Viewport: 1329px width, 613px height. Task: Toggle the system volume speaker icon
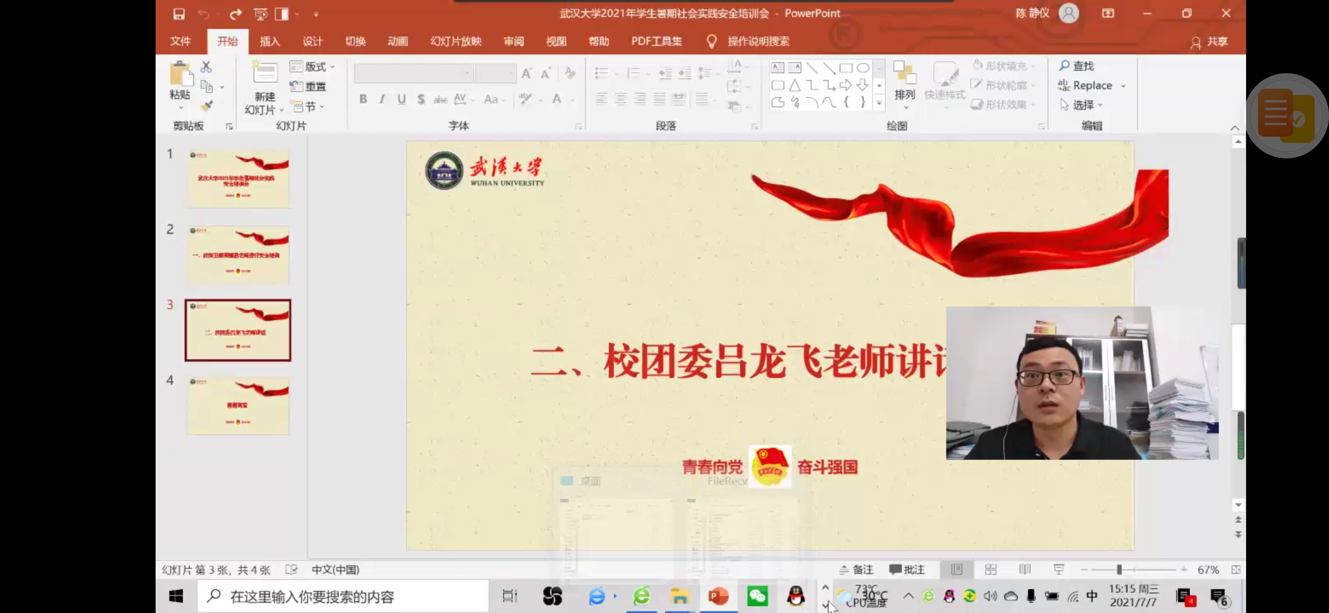(990, 596)
